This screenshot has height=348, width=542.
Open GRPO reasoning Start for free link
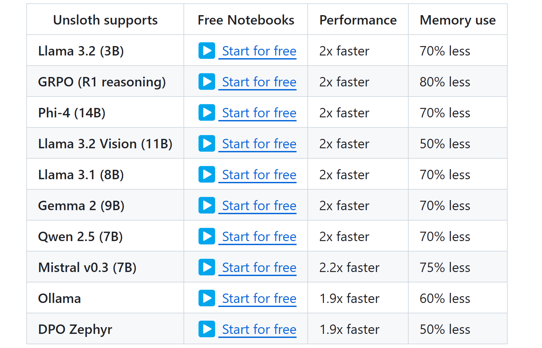click(x=259, y=82)
